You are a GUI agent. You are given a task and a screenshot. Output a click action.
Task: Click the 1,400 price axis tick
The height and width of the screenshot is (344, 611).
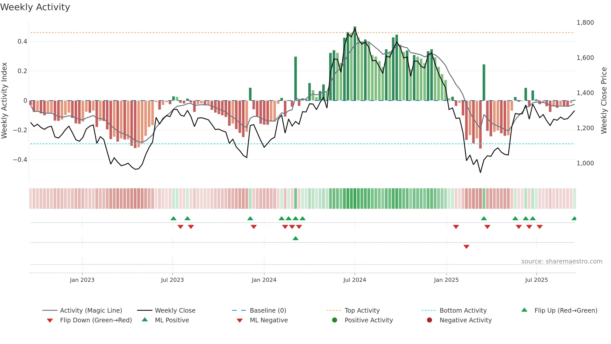pyautogui.click(x=585, y=93)
